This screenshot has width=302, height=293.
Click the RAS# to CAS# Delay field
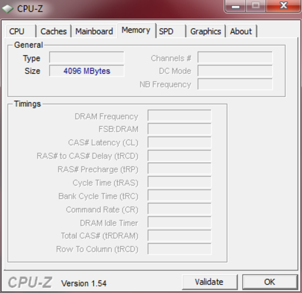179,156
